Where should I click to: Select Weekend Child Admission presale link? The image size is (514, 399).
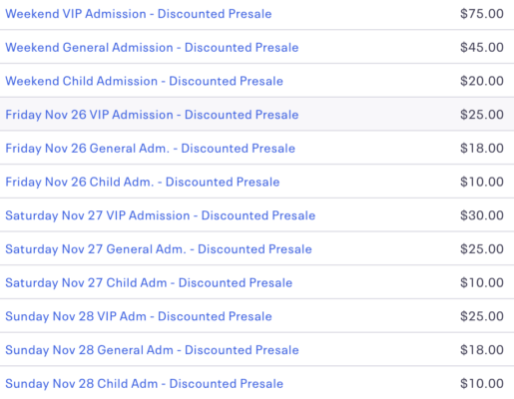(144, 81)
